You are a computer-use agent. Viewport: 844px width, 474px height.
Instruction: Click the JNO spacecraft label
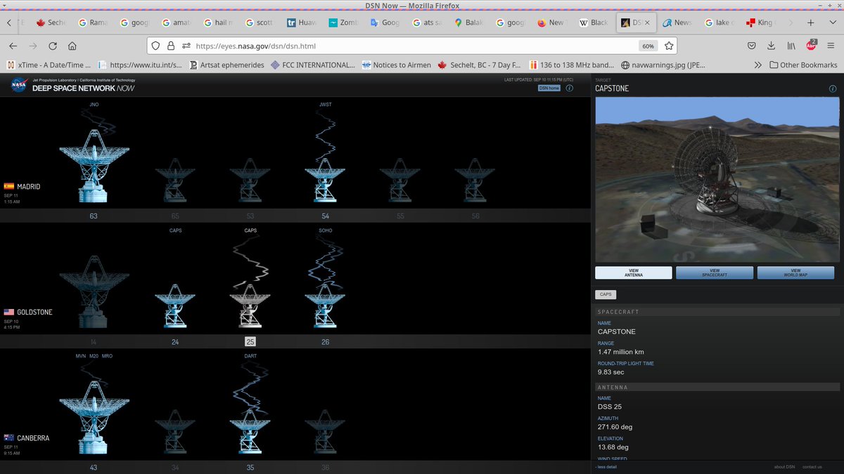(x=94, y=105)
